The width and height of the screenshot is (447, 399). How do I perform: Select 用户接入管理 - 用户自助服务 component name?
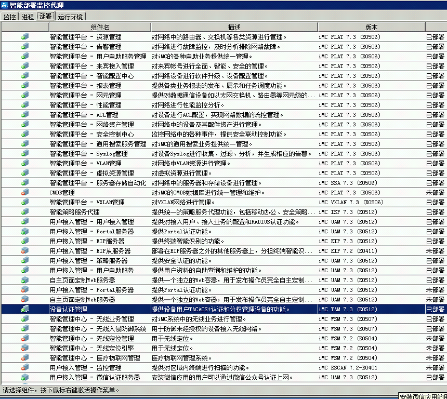coord(91,270)
